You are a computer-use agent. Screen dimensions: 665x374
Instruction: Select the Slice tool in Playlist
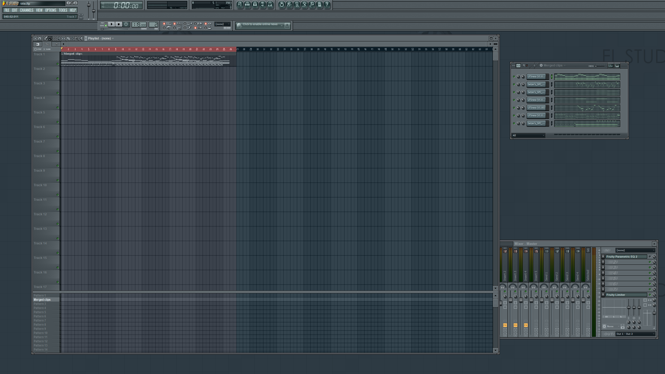pyautogui.click(x=68, y=38)
